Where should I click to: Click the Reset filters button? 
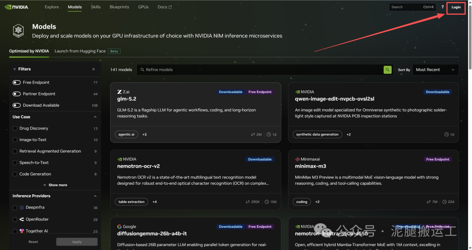pos(33,242)
